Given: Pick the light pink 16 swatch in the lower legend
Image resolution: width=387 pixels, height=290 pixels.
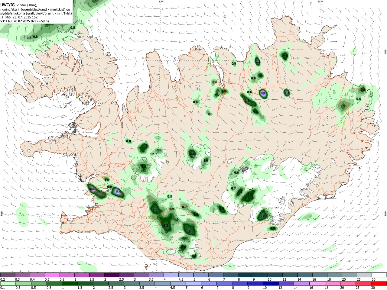Looking at the screenshot, I should click(317, 284).
